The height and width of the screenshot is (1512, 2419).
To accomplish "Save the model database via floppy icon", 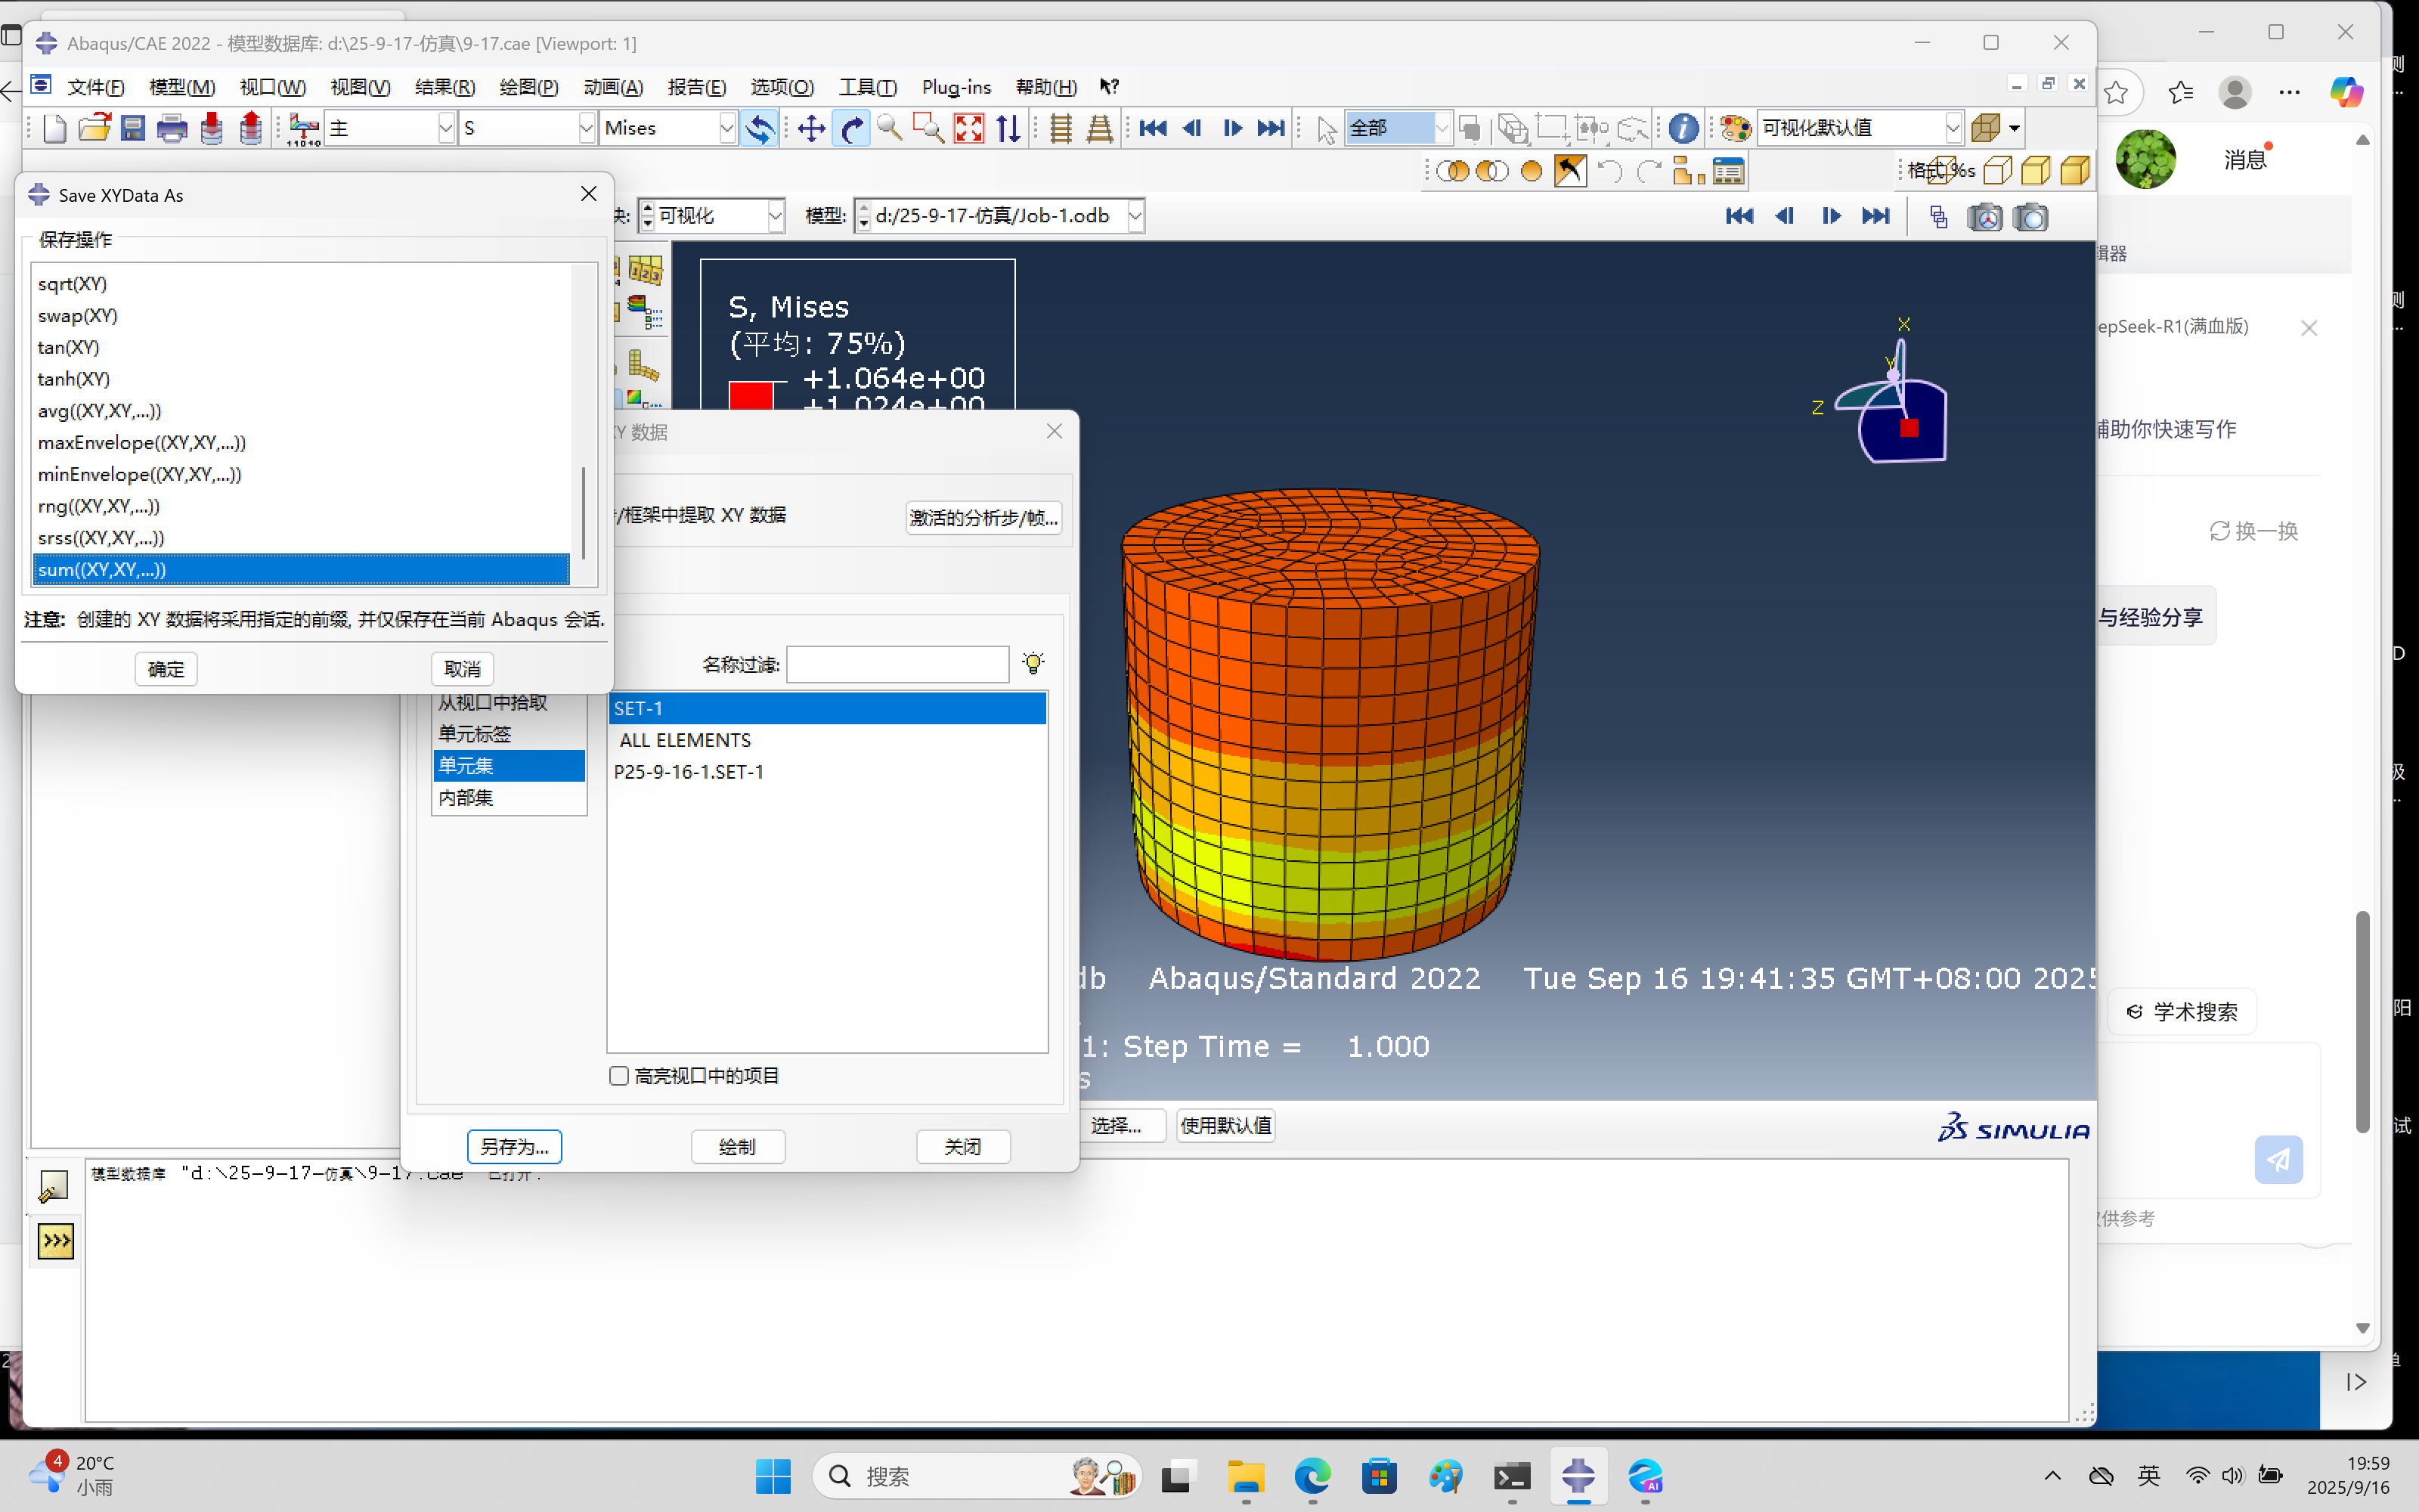I will pos(133,128).
